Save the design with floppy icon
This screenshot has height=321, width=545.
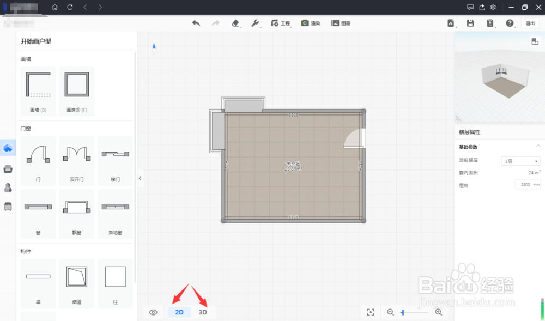click(x=470, y=23)
